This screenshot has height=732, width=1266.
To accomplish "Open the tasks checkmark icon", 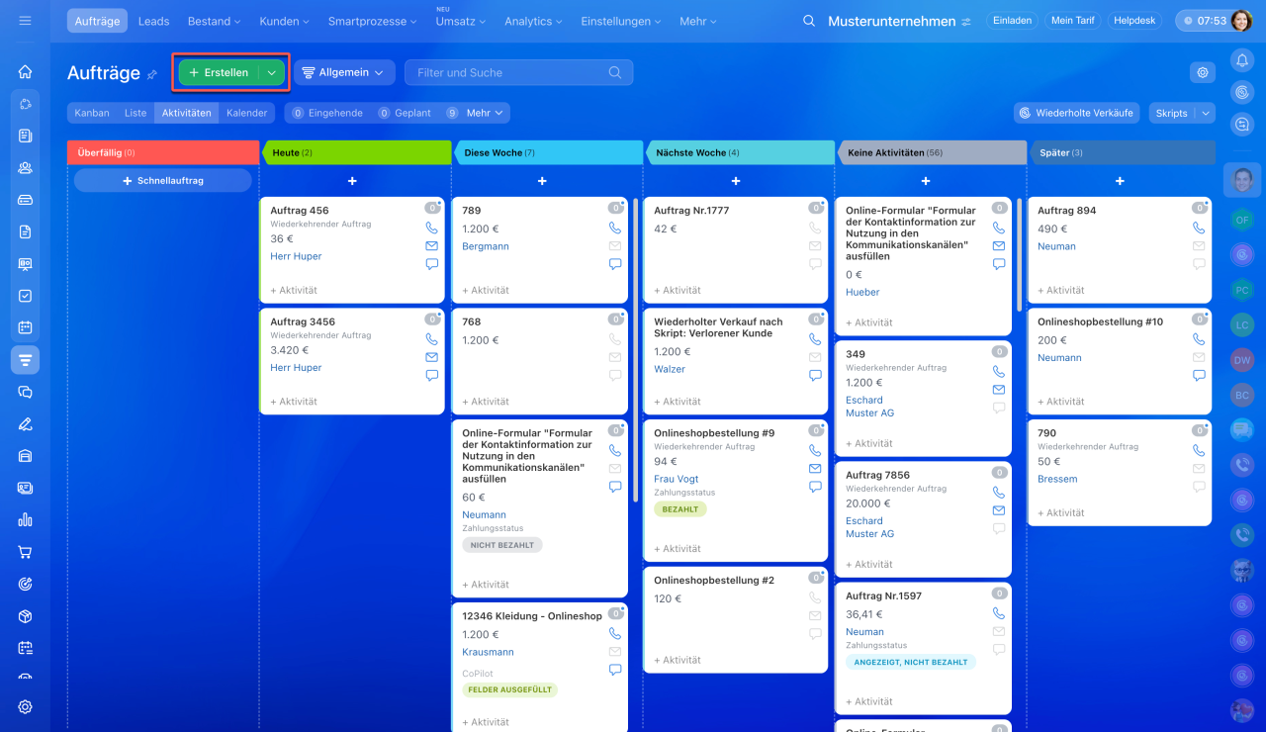I will point(25,296).
